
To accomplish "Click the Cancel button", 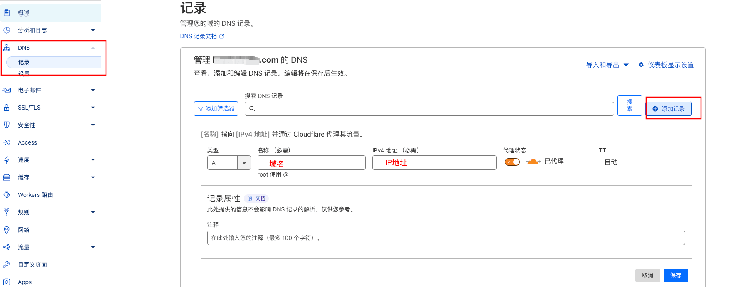I will point(647,275).
